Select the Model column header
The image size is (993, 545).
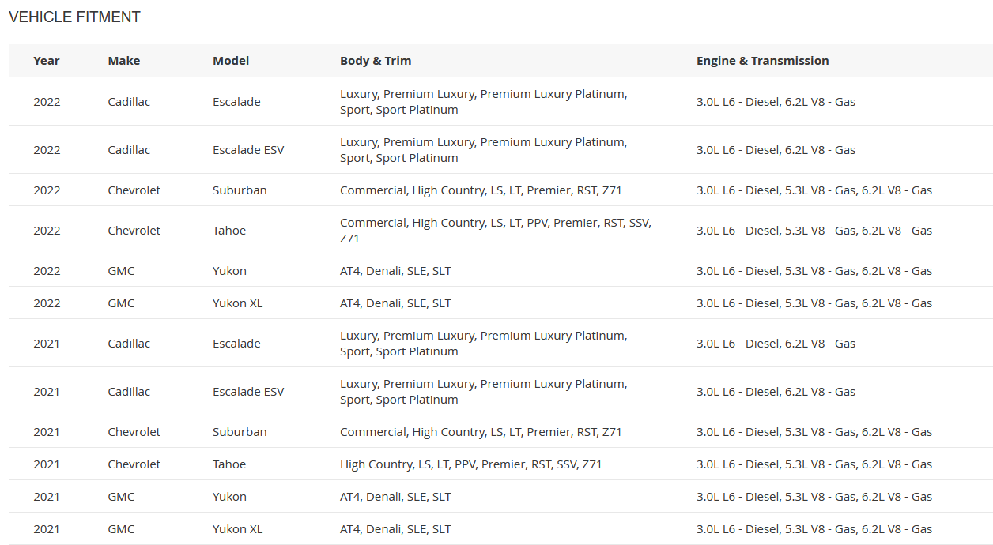coord(231,61)
